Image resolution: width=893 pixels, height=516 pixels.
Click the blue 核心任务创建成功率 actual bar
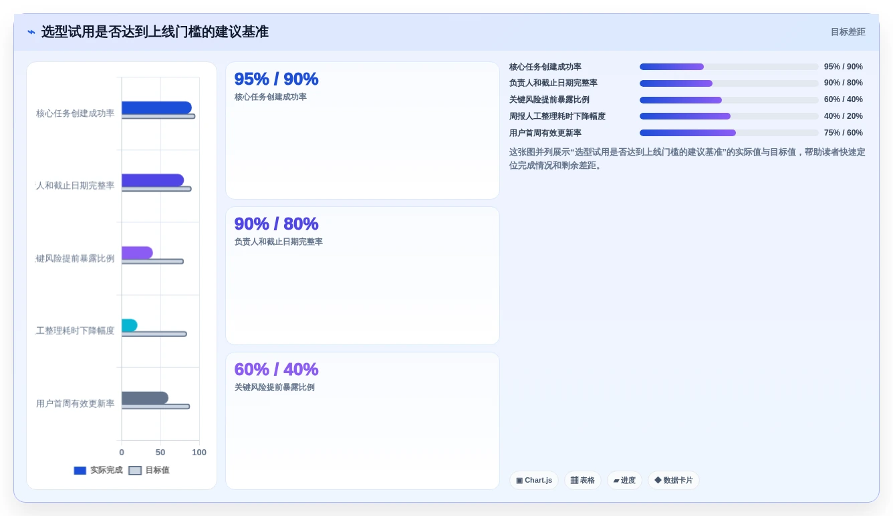[x=156, y=107]
